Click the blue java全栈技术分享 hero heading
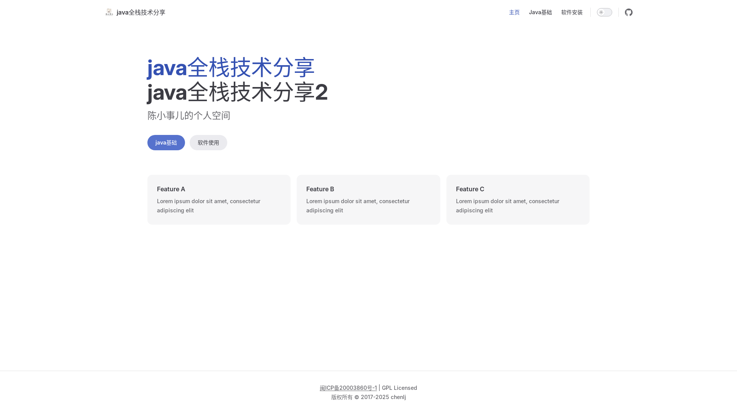This screenshot has width=737, height=414. (x=231, y=67)
